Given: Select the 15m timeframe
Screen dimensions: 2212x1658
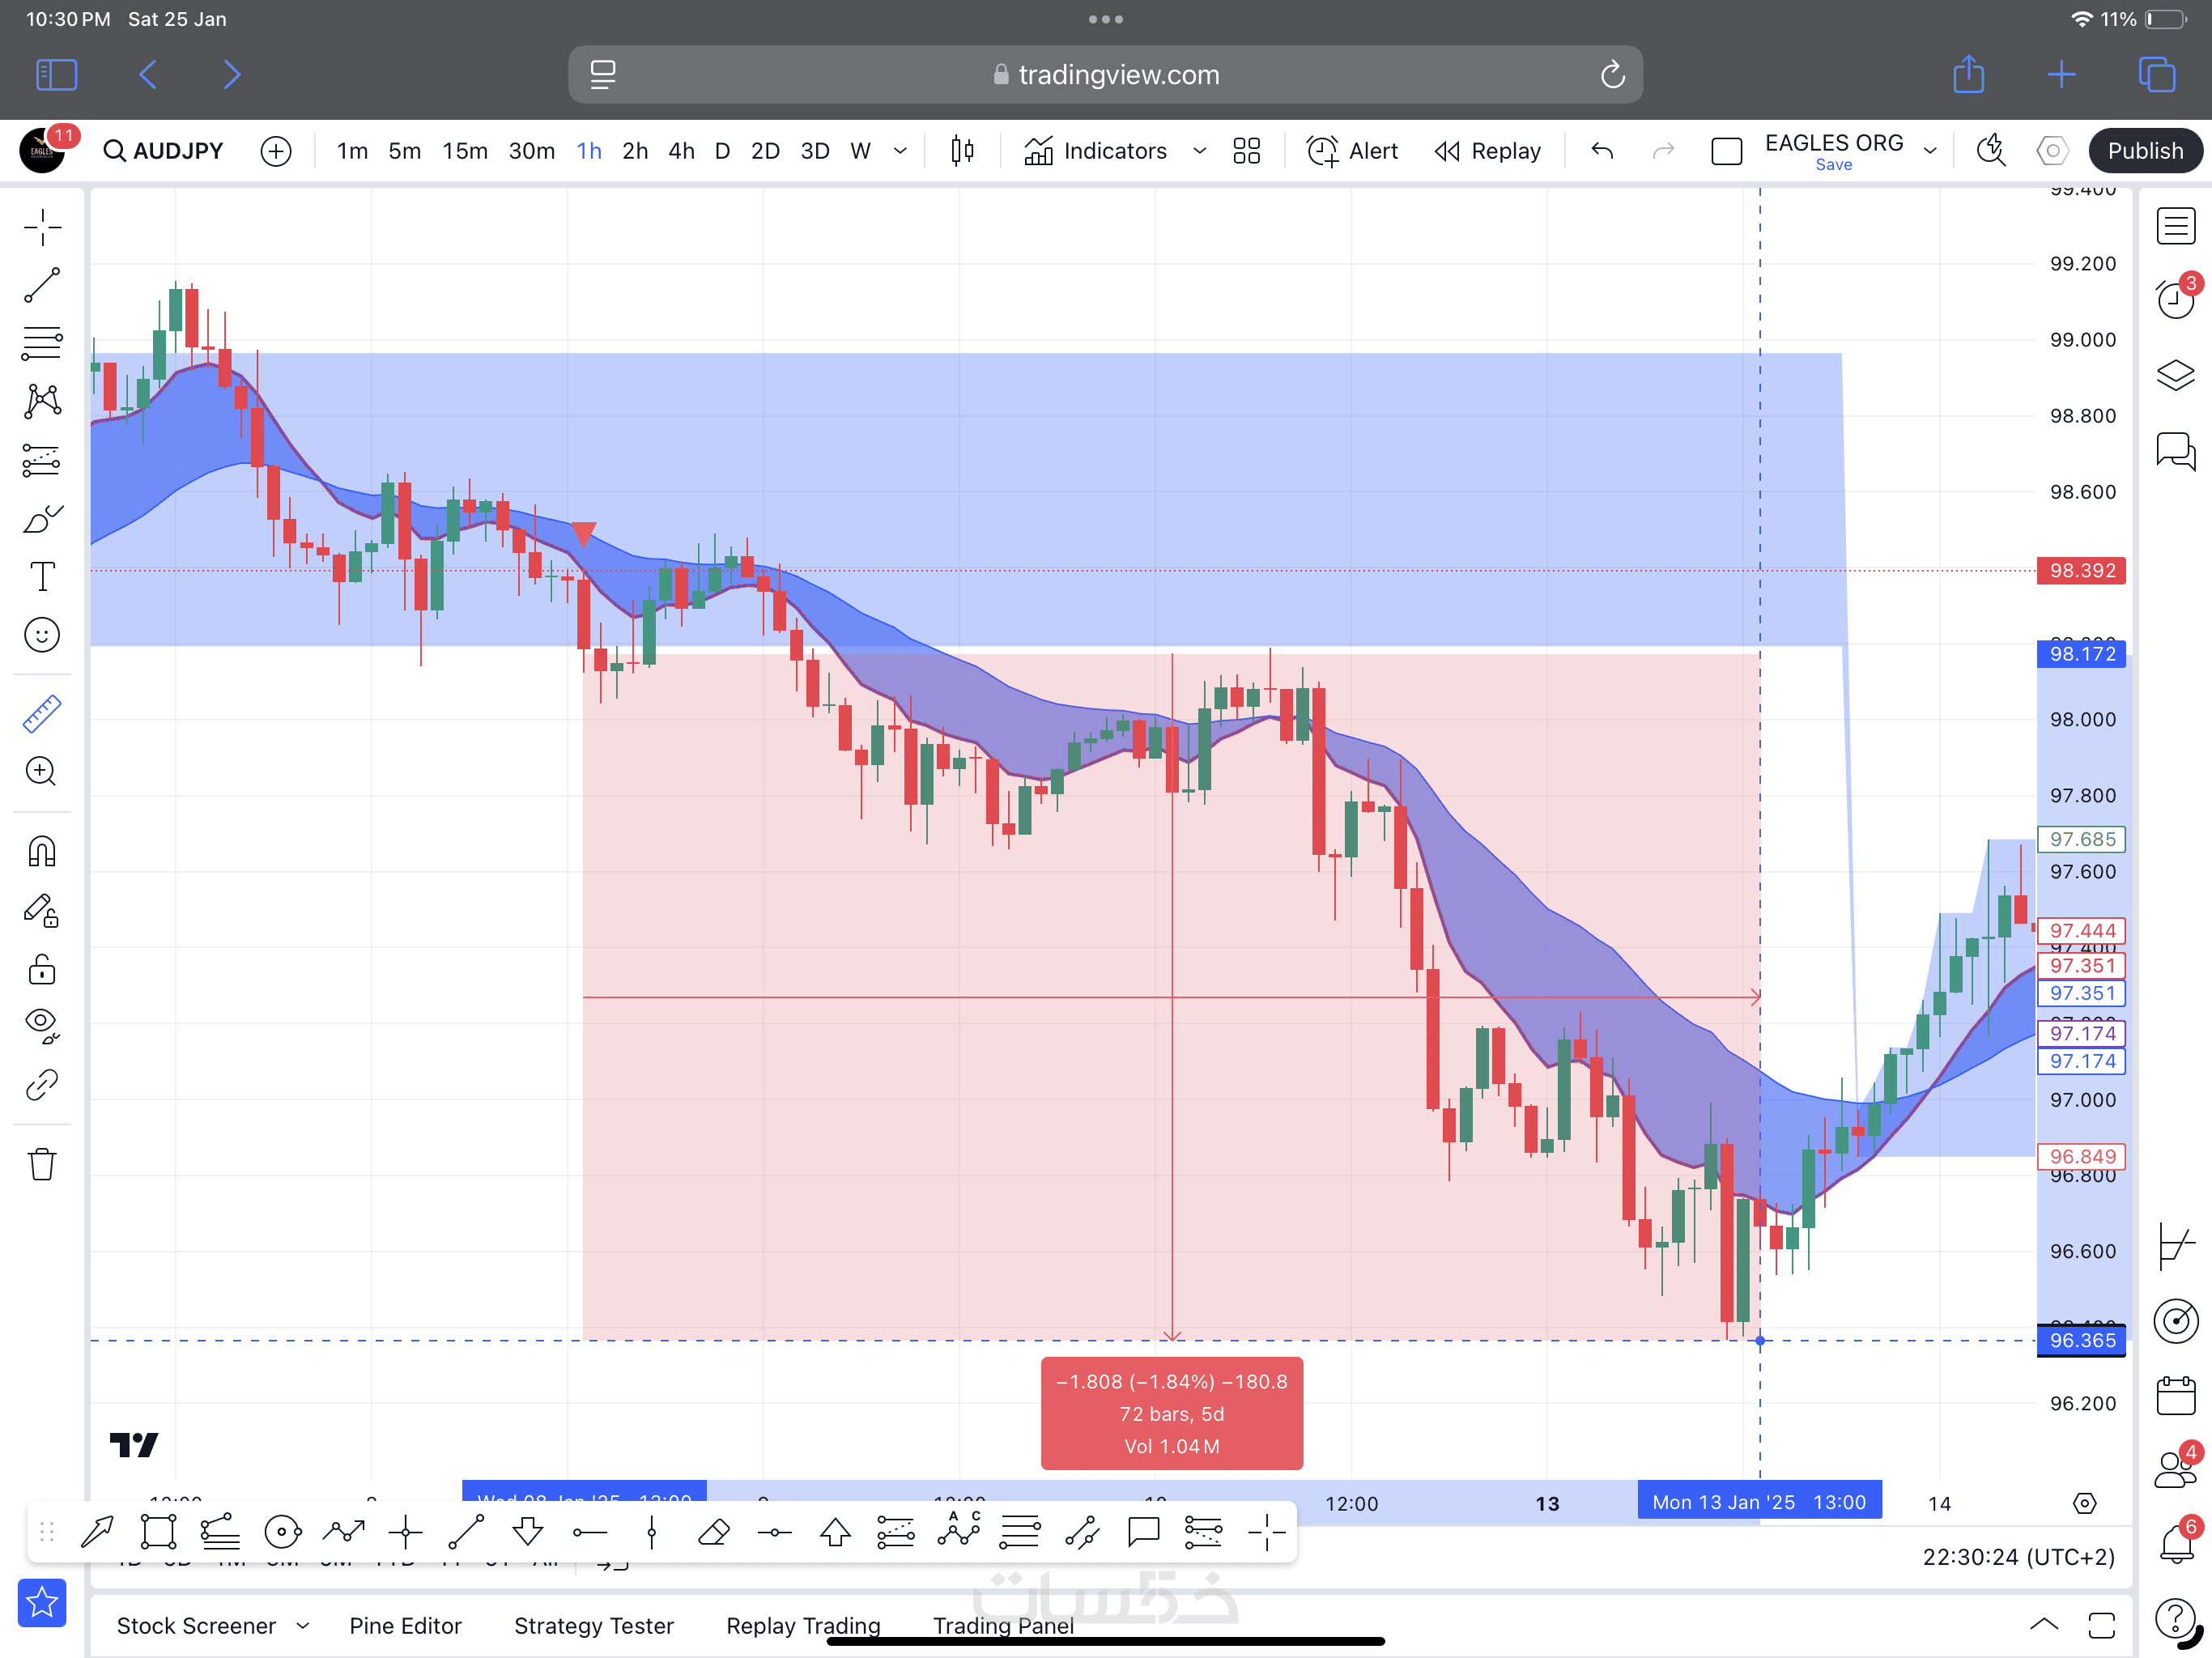Looking at the screenshot, I should 465,151.
